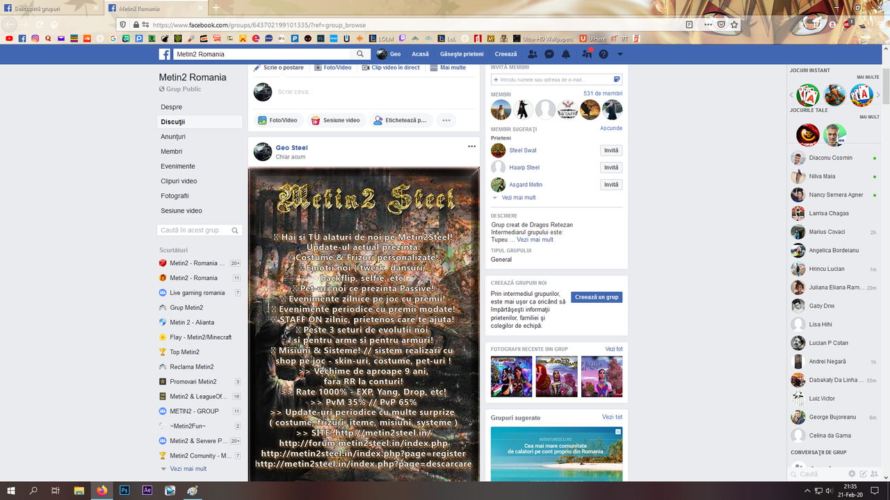Viewport: 890px width, 500px height.
Task: Open viking character instant game icon
Action: pyautogui.click(x=835, y=95)
